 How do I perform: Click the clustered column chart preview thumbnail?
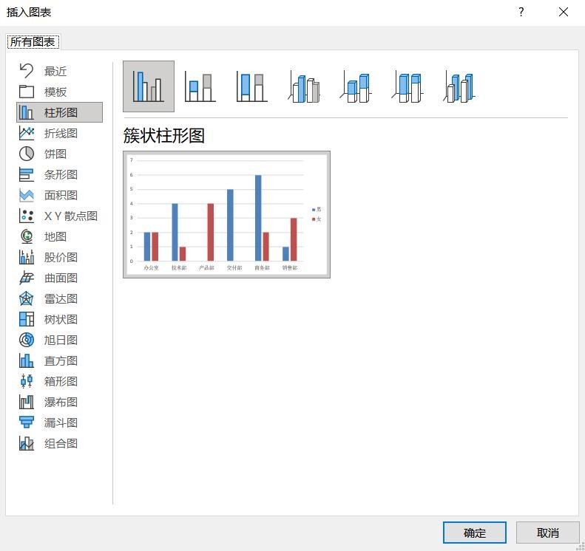pyautogui.click(x=226, y=214)
